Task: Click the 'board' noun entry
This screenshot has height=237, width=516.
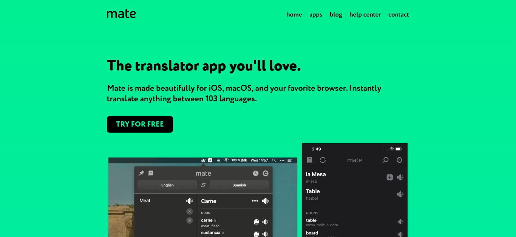Action: 312,233
